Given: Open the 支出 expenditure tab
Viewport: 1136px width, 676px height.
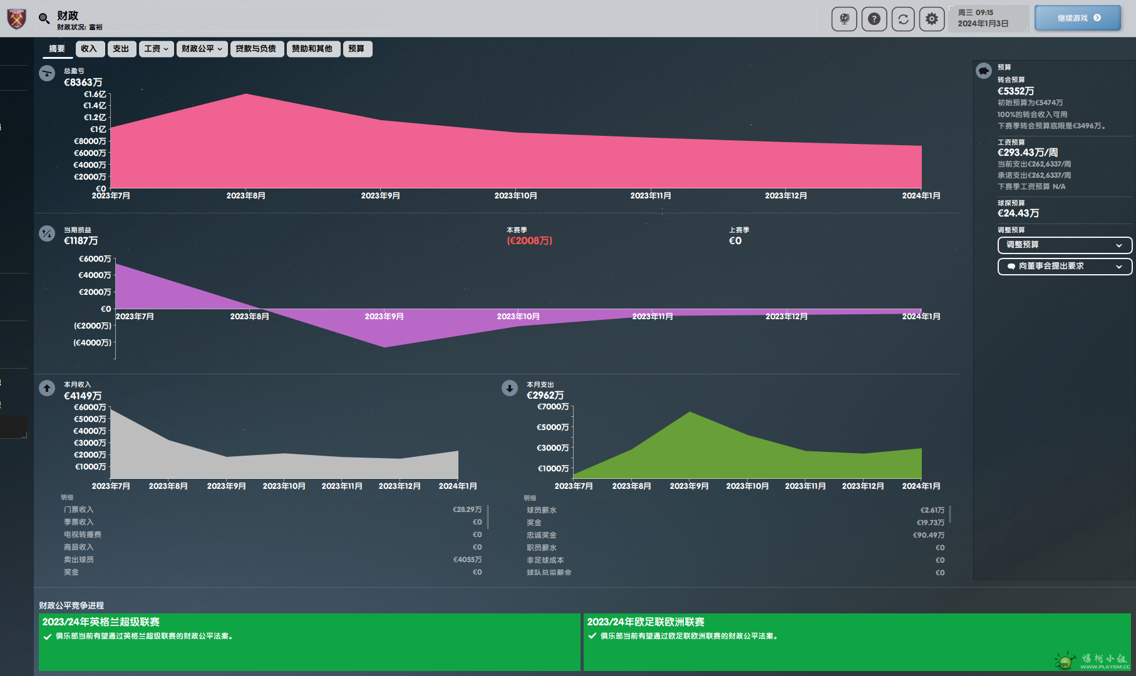Looking at the screenshot, I should (x=121, y=49).
